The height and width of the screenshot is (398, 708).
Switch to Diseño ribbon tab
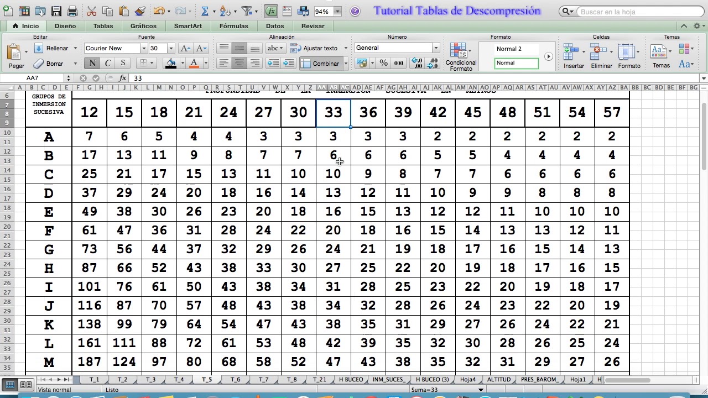[x=65, y=26]
